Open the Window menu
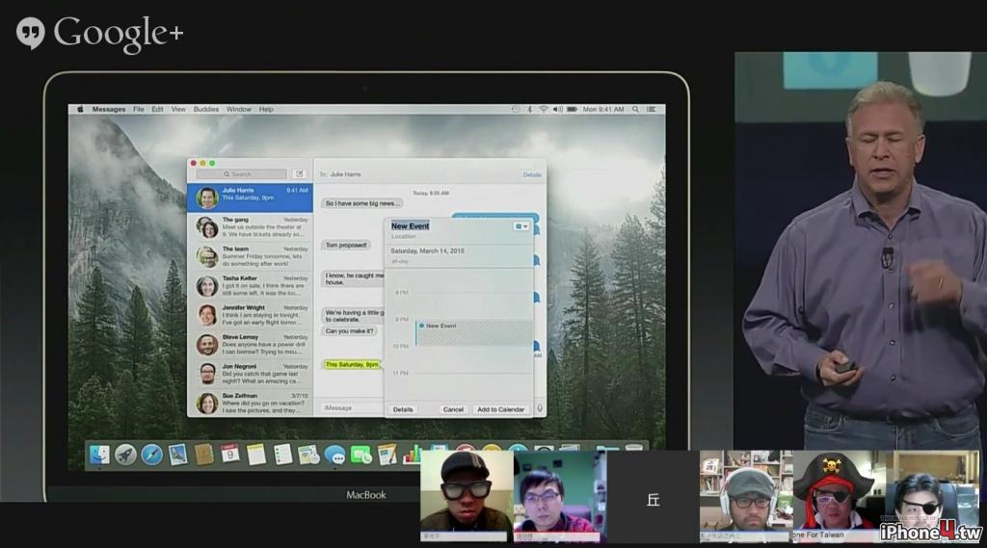 tap(239, 110)
